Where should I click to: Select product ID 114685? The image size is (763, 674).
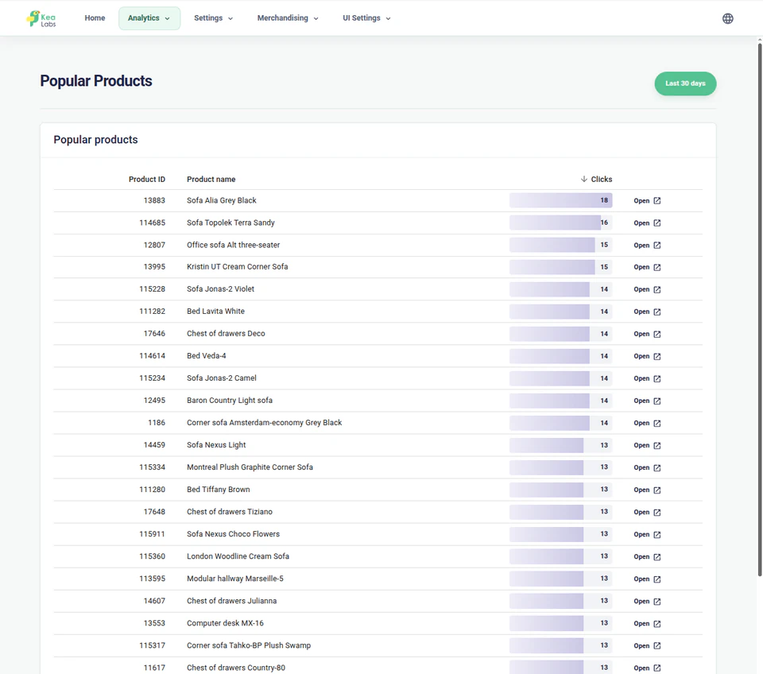(153, 223)
